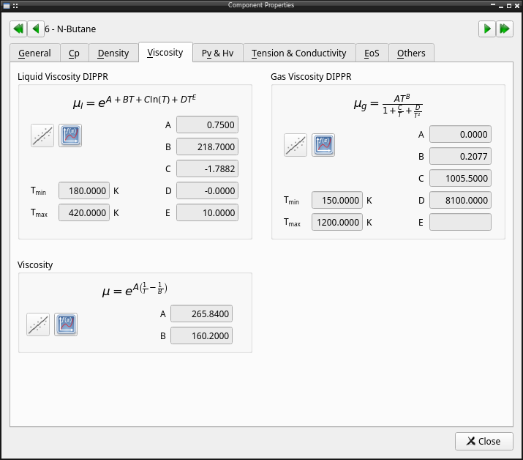Viewport: 523px width, 460px height.
Task: Select the Viscosity tab
Action: [x=165, y=53]
